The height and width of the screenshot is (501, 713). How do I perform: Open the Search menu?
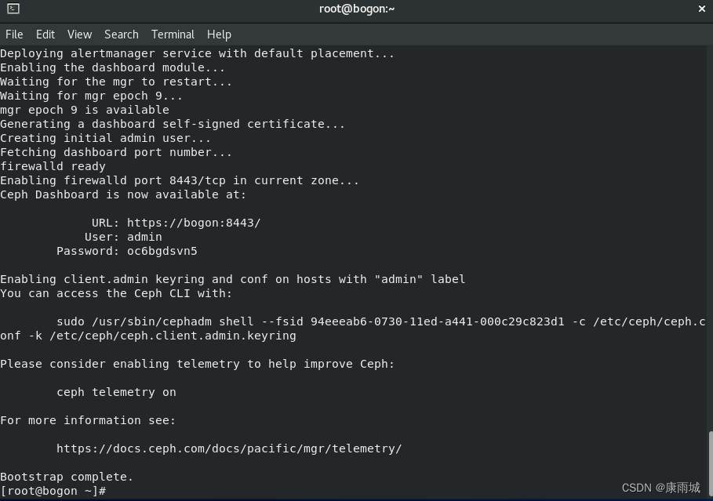point(121,34)
